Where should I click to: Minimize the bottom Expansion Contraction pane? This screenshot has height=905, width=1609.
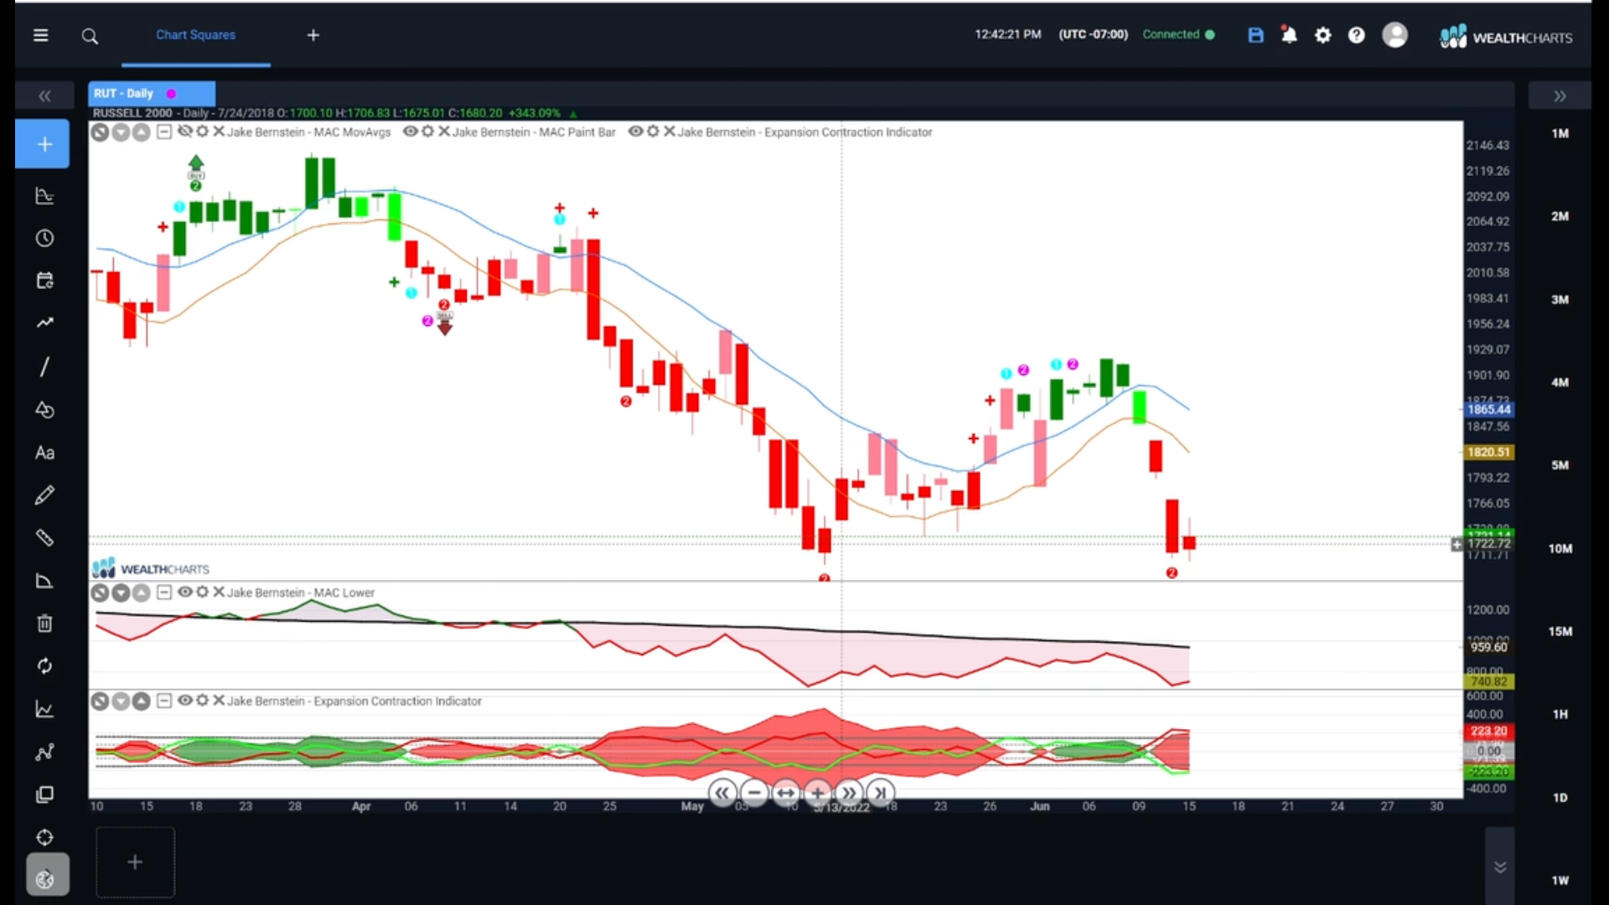(164, 701)
